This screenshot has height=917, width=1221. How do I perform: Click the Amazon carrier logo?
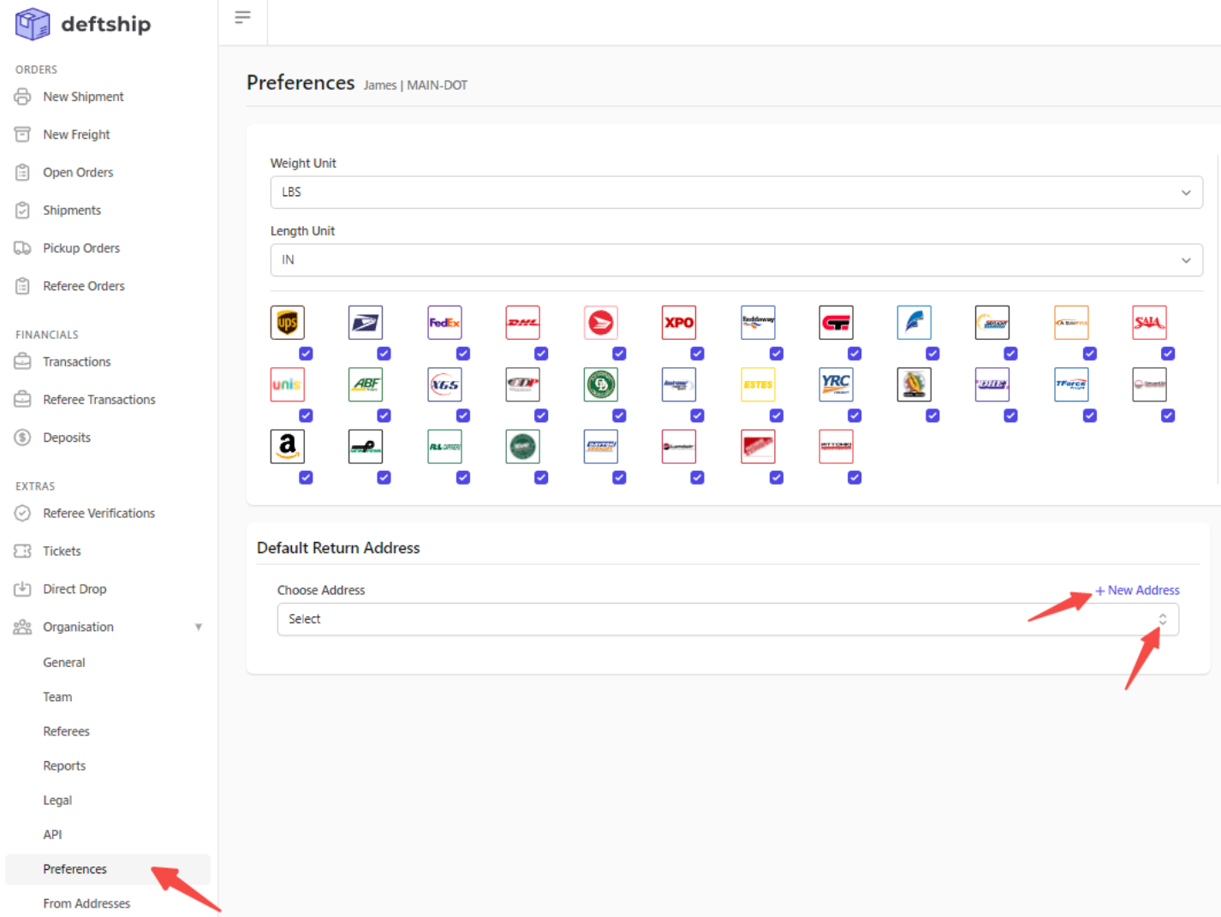tap(288, 446)
